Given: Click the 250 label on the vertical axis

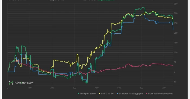Looking at the screenshot, I should coord(176,23).
